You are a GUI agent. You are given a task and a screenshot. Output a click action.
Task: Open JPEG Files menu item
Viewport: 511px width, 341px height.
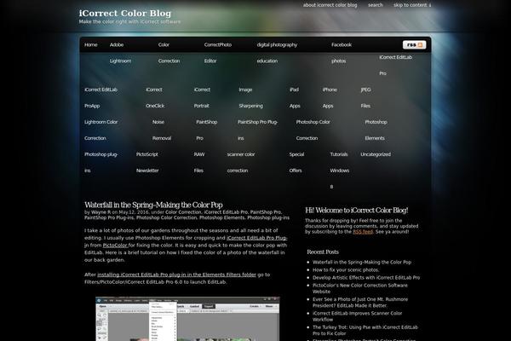[x=365, y=97]
